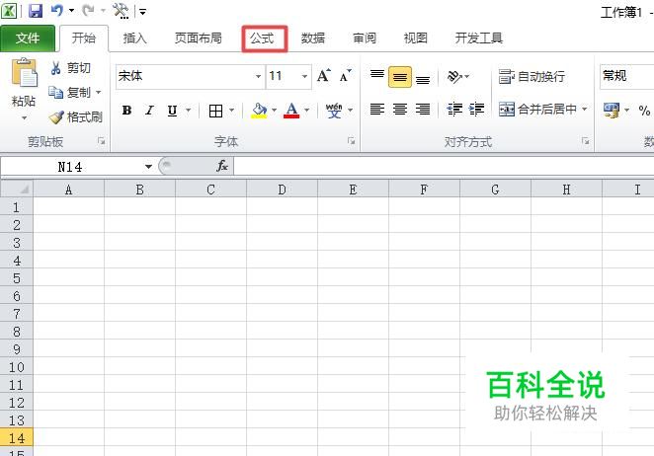Expand the underline style dropdown arrow
The height and width of the screenshot is (456, 654).
(188, 111)
